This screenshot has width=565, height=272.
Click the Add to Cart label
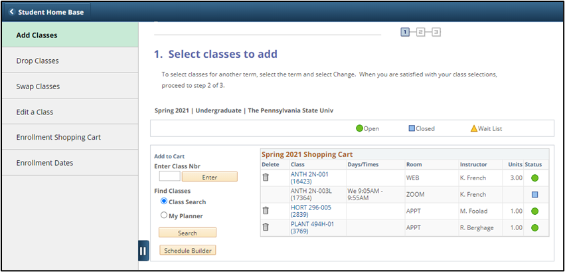[169, 156]
